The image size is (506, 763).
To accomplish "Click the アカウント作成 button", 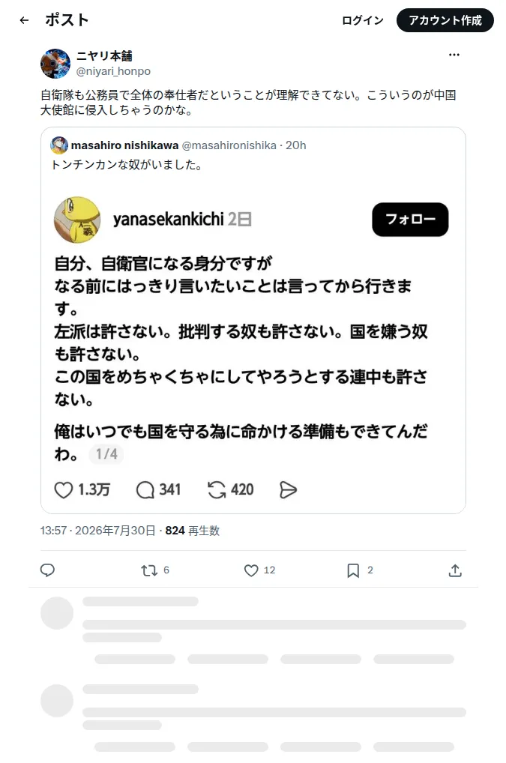I will [445, 20].
